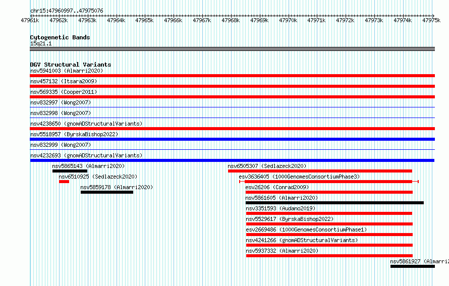Screen dimensions: 449x286
Task: Click the 47963k ruler tick label
Action: click(x=87, y=20)
